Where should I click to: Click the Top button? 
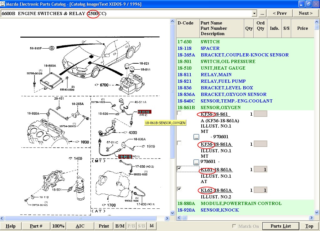click(309, 226)
